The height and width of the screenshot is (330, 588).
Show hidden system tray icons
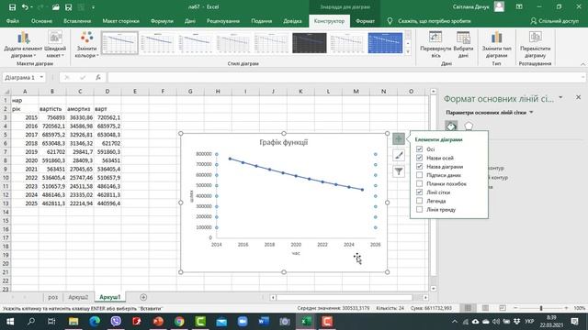[x=455, y=322]
